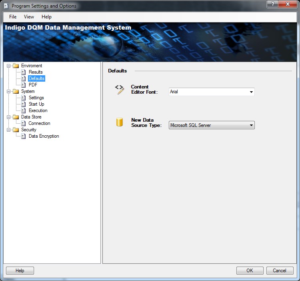Collapse the Security tree node
Screen dimensions: 300x281
click(8, 130)
